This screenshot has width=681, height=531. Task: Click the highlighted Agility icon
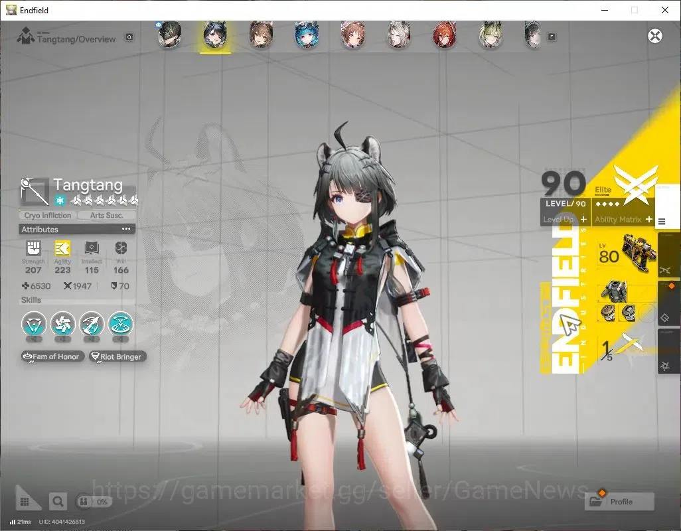point(62,248)
